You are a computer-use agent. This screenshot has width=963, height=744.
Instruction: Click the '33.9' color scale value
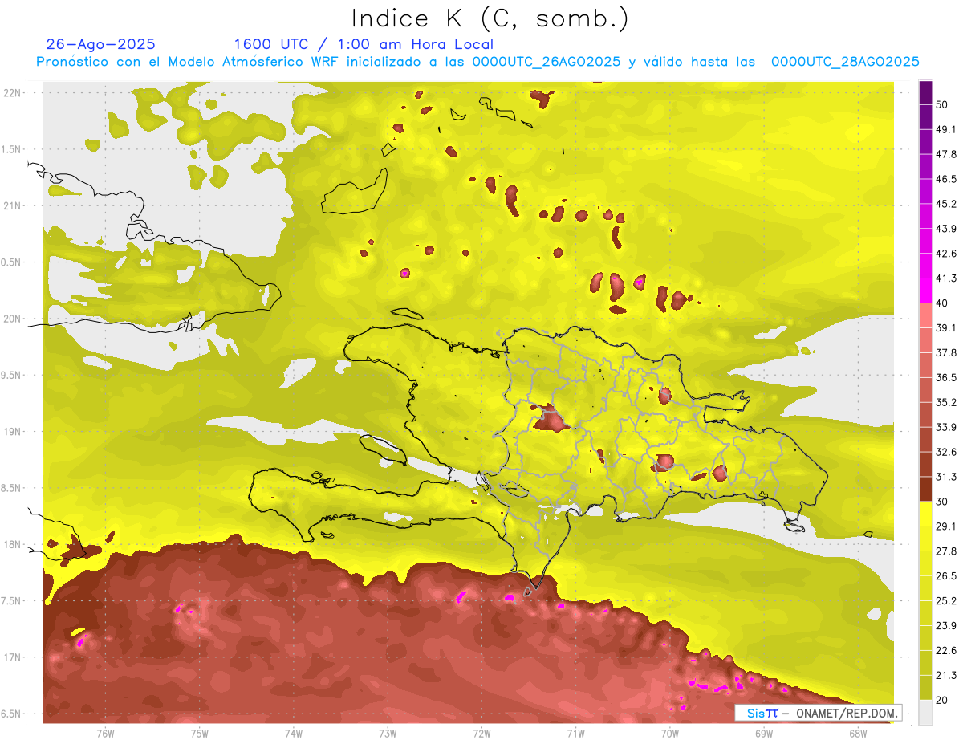tap(945, 427)
